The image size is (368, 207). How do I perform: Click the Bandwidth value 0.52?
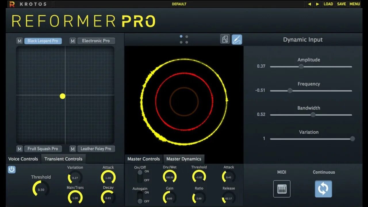261,114
